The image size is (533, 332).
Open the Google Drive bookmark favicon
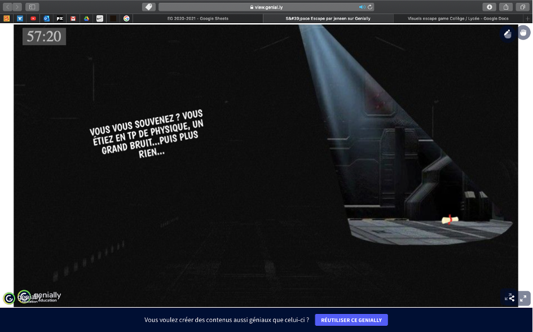[86, 19]
